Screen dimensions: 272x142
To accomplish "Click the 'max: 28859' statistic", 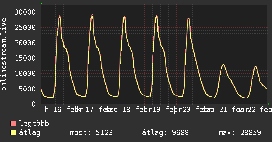I will pyautogui.click(x=240, y=133).
